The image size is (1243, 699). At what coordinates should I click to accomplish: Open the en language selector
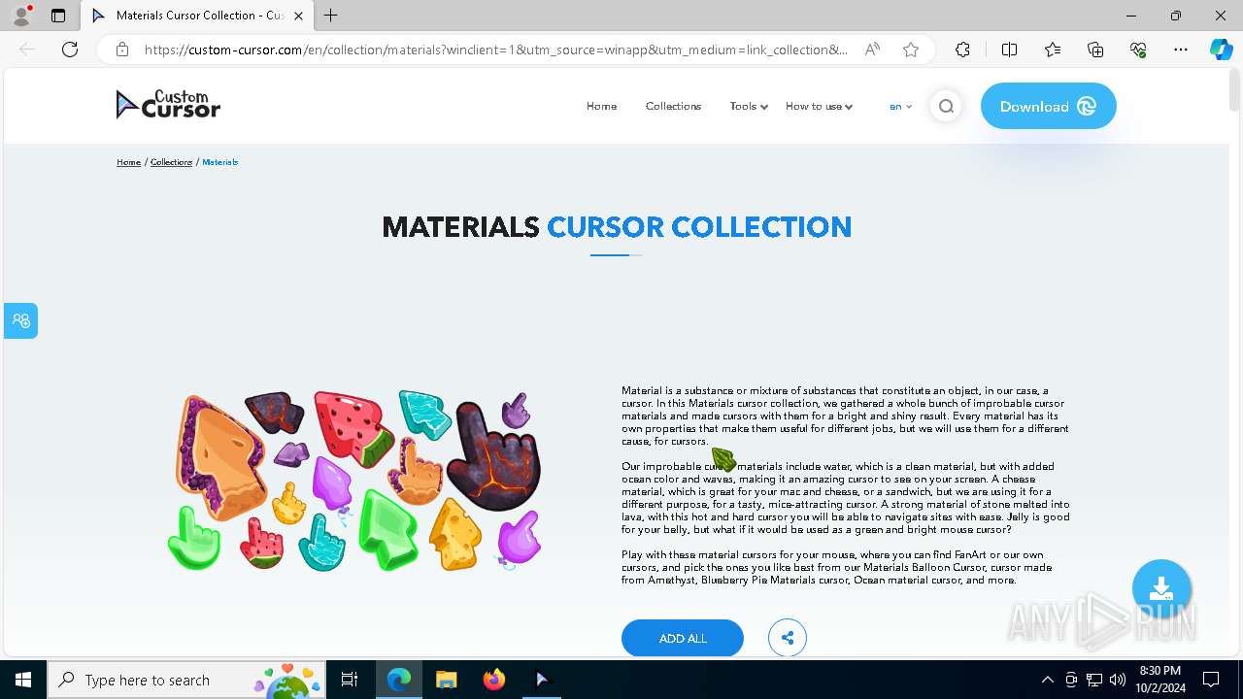(x=900, y=107)
